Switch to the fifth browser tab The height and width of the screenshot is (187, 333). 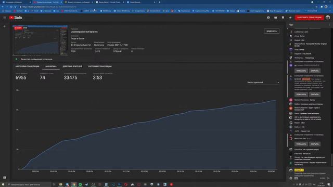[140, 2]
